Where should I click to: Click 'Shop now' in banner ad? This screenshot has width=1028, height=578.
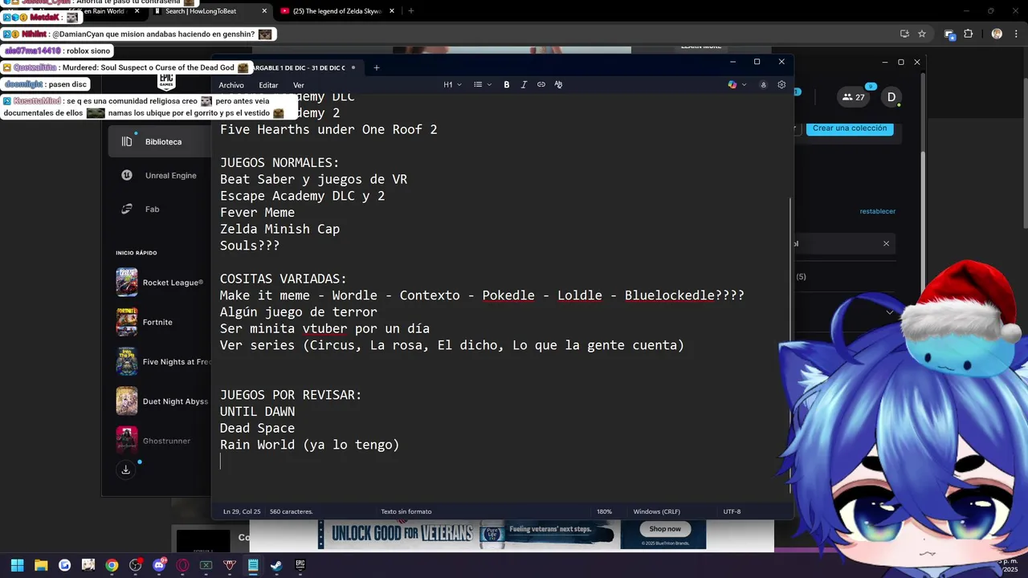tap(665, 529)
